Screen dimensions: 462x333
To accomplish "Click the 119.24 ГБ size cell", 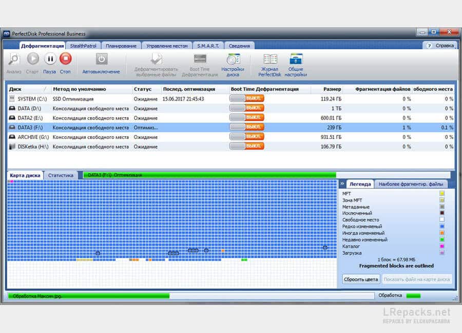I will click(331, 99).
